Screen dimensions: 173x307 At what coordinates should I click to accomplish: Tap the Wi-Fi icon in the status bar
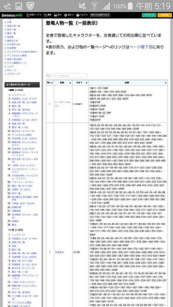tap(95, 6)
